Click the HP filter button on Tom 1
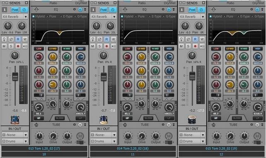Screen dimensions: 266x158 (39, 118)
